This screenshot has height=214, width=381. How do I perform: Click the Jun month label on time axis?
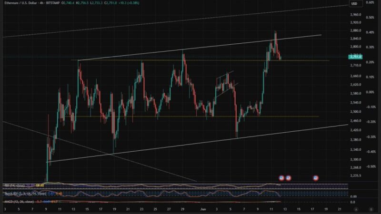[203, 209]
